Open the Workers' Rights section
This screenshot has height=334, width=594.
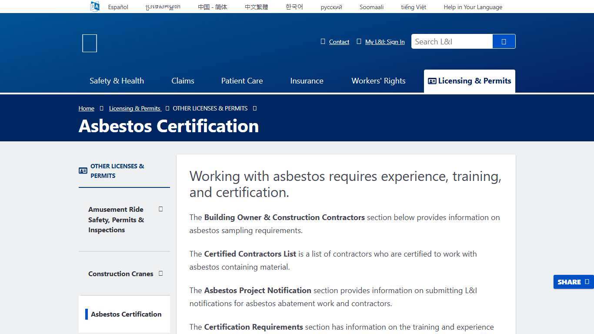pyautogui.click(x=378, y=81)
